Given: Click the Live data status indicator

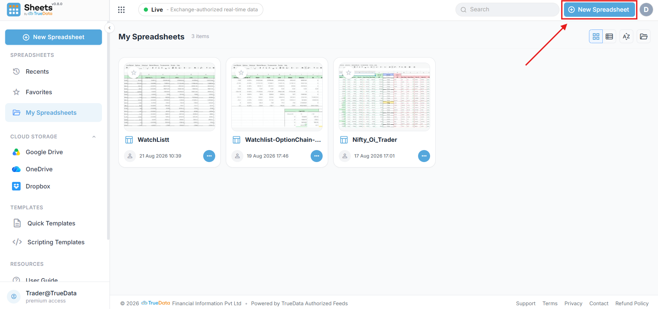Looking at the screenshot, I should point(200,10).
